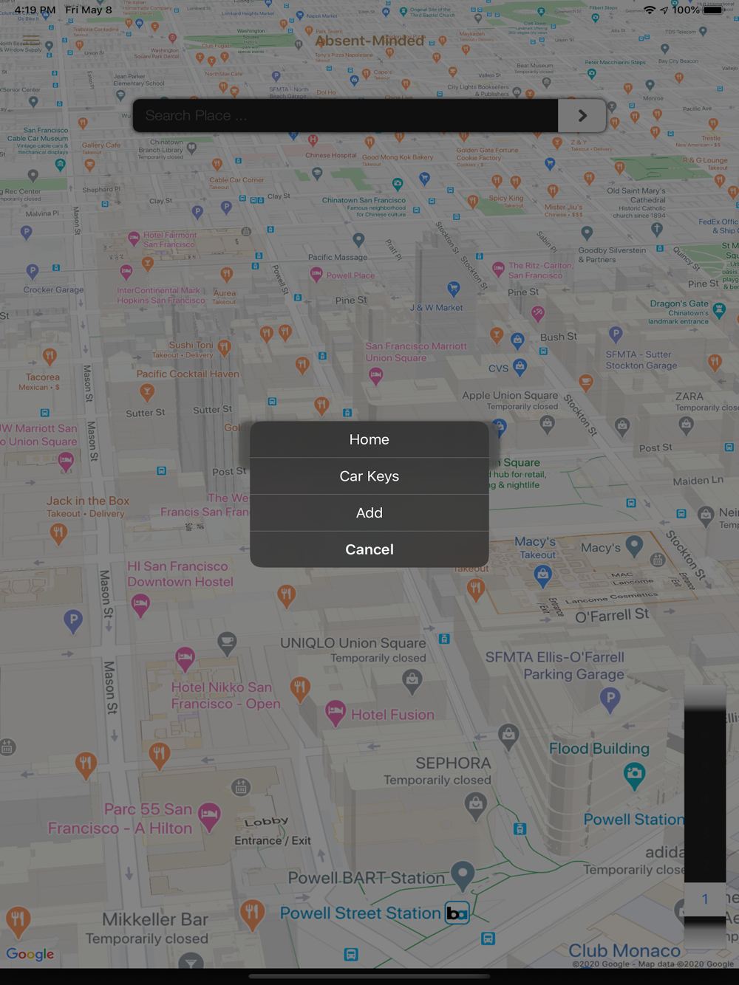The width and height of the screenshot is (739, 985).
Task: Select the San Francisco Marriott Union Square pin
Action: click(376, 377)
